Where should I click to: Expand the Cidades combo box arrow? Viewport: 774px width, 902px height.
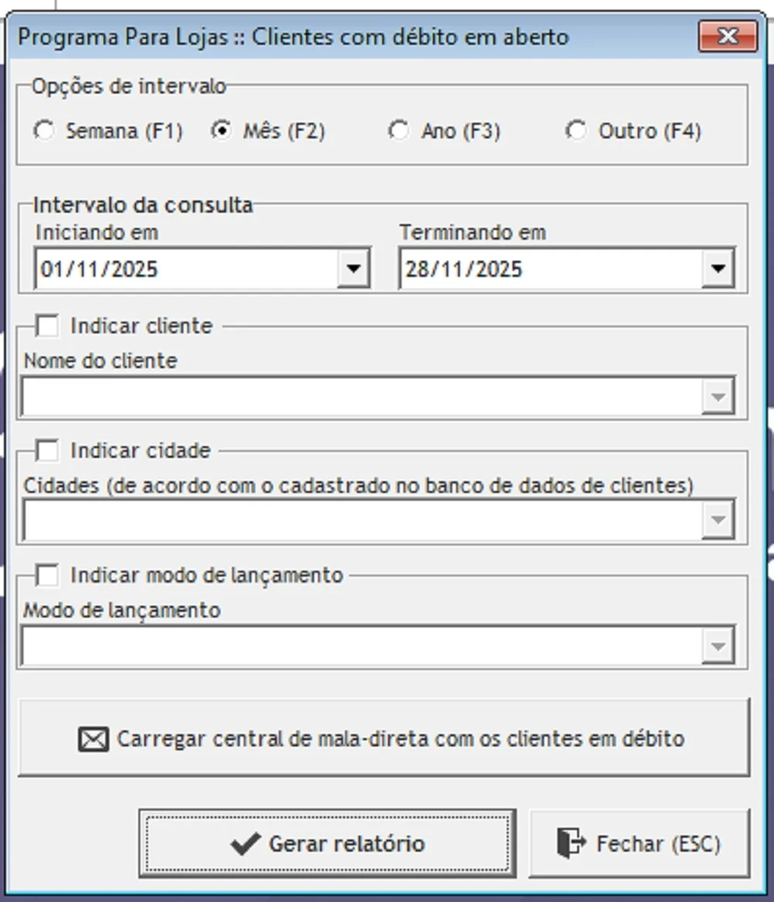717,521
